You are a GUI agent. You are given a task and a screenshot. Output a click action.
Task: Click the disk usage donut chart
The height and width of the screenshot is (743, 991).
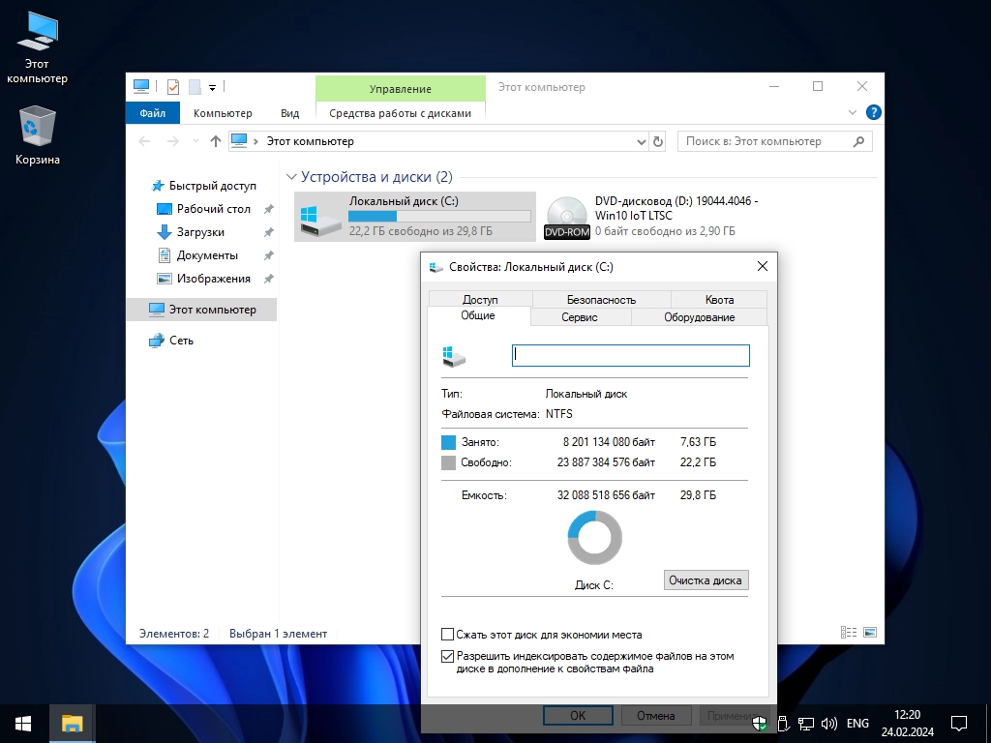(595, 538)
